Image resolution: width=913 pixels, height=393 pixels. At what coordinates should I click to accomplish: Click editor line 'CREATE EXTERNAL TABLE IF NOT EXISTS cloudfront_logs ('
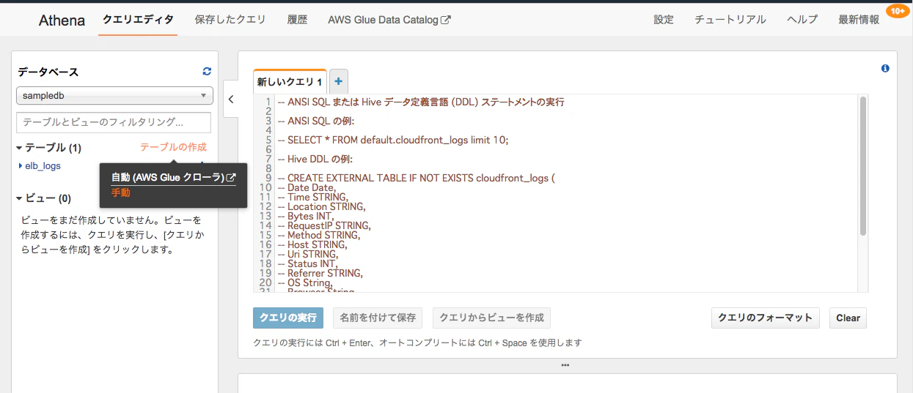click(x=417, y=178)
